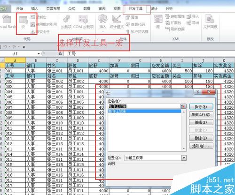235x195 pixels.
Task: Switch to the Insert (插入) ribbon tab
Action: coord(34,8)
